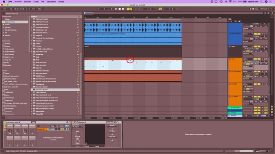
Task: Click the Mix & Mastering collection label
Action: 11,30
